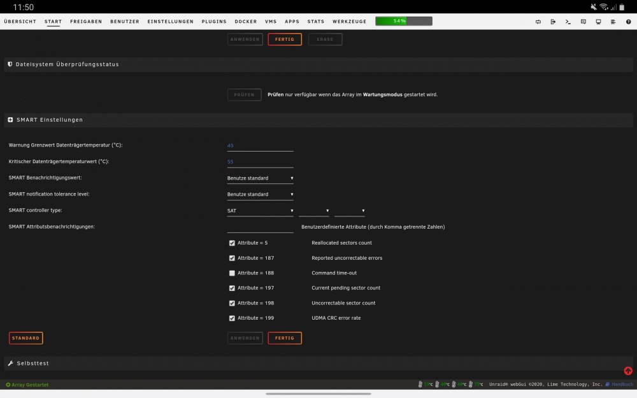Click the help question mark icon
Image resolution: width=637 pixels, height=398 pixels.
(x=628, y=22)
